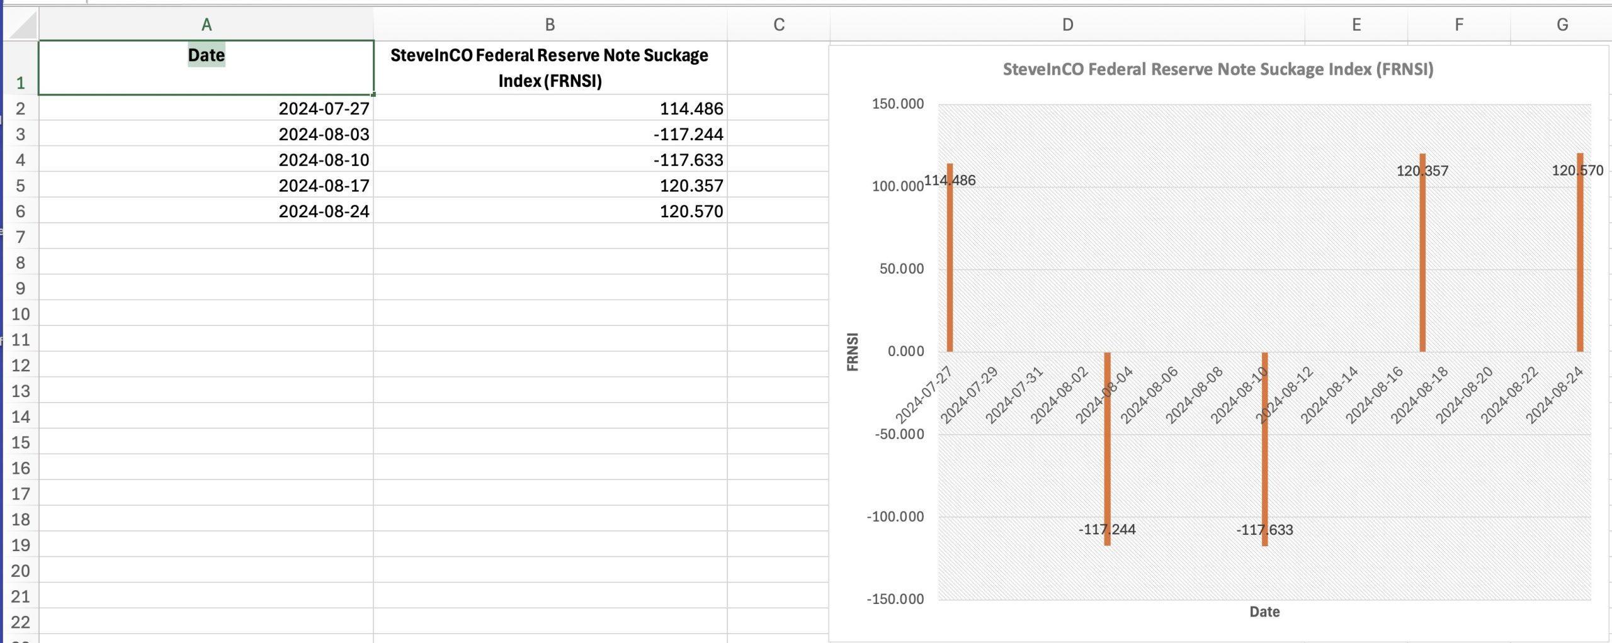
Task: Select column E header
Action: pyautogui.click(x=1356, y=25)
